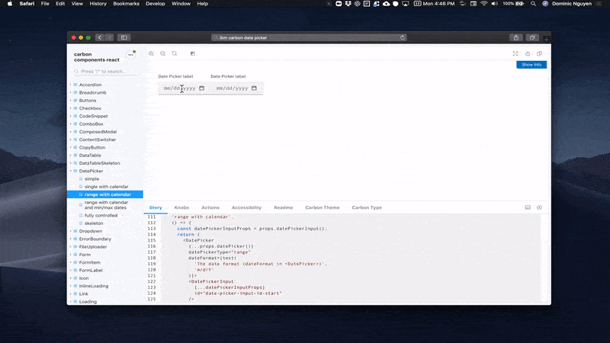The height and width of the screenshot is (343, 610).
Task: Open the ErrorBoundary tree item
Action: tap(95, 239)
